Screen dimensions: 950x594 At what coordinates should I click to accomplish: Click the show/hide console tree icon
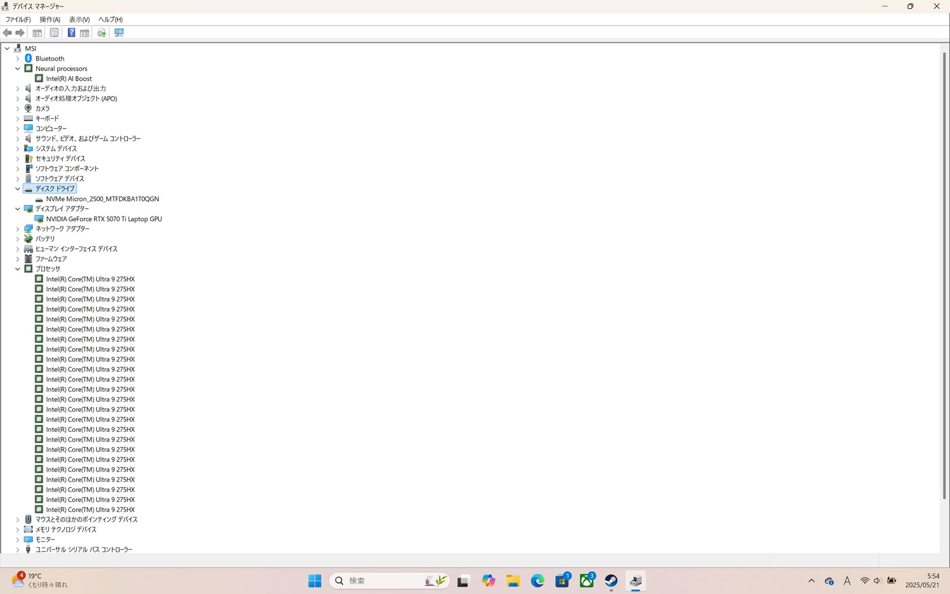(x=37, y=33)
